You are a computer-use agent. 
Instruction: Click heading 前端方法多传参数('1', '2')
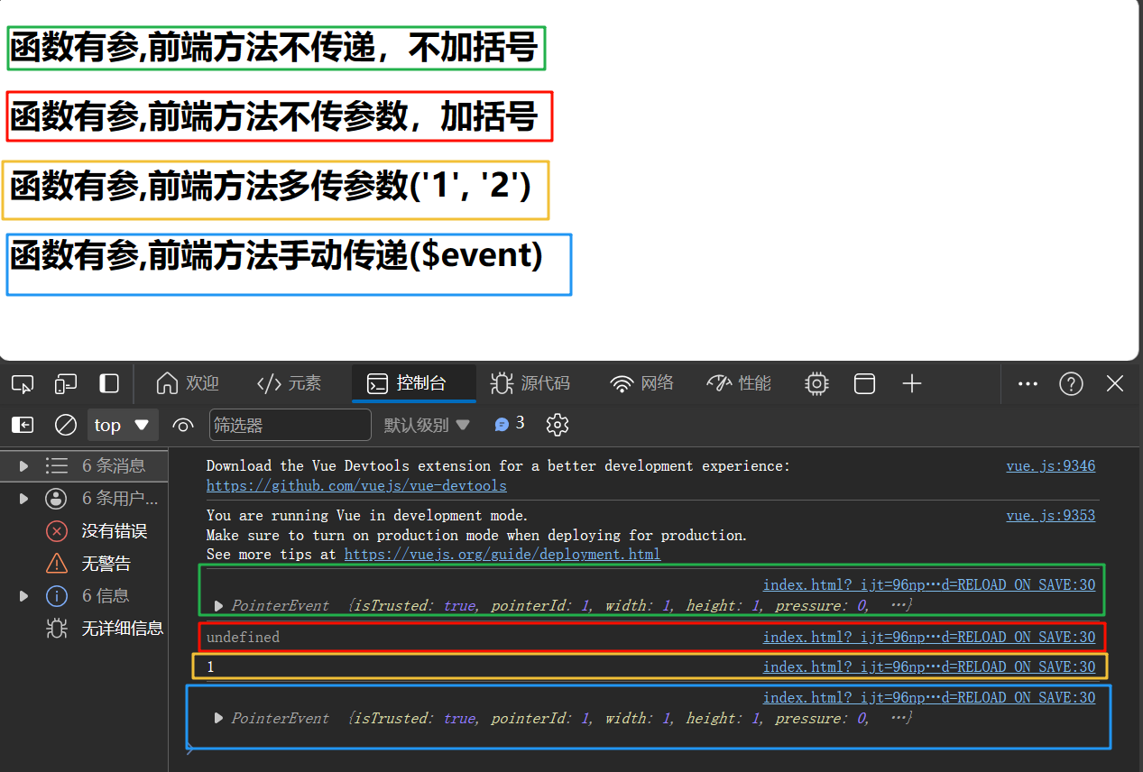271,186
